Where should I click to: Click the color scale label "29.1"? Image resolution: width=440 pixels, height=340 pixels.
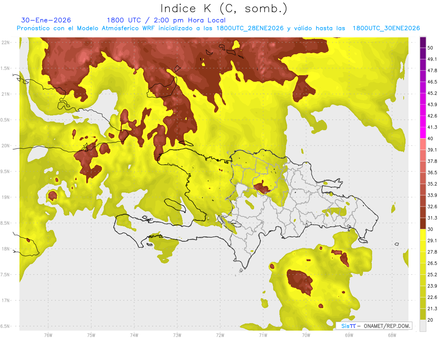click(x=432, y=240)
